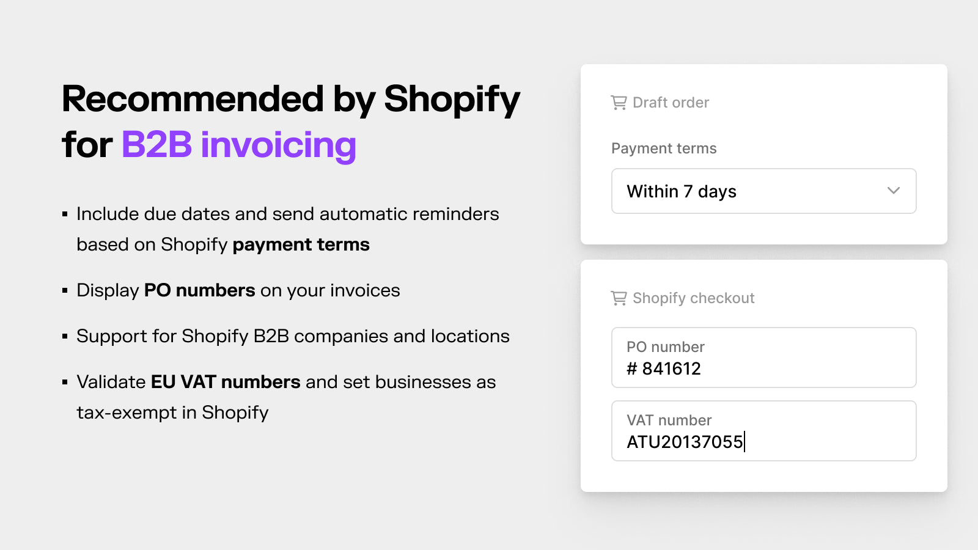Click the bold payment terms text
978x550 pixels.
coord(301,244)
